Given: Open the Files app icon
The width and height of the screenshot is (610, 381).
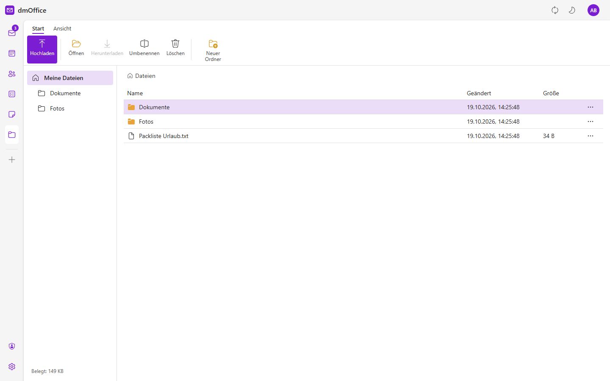Looking at the screenshot, I should tap(12, 135).
